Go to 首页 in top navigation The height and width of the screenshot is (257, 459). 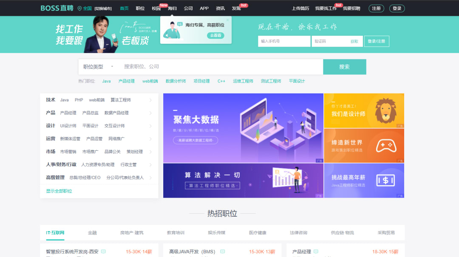(124, 8)
